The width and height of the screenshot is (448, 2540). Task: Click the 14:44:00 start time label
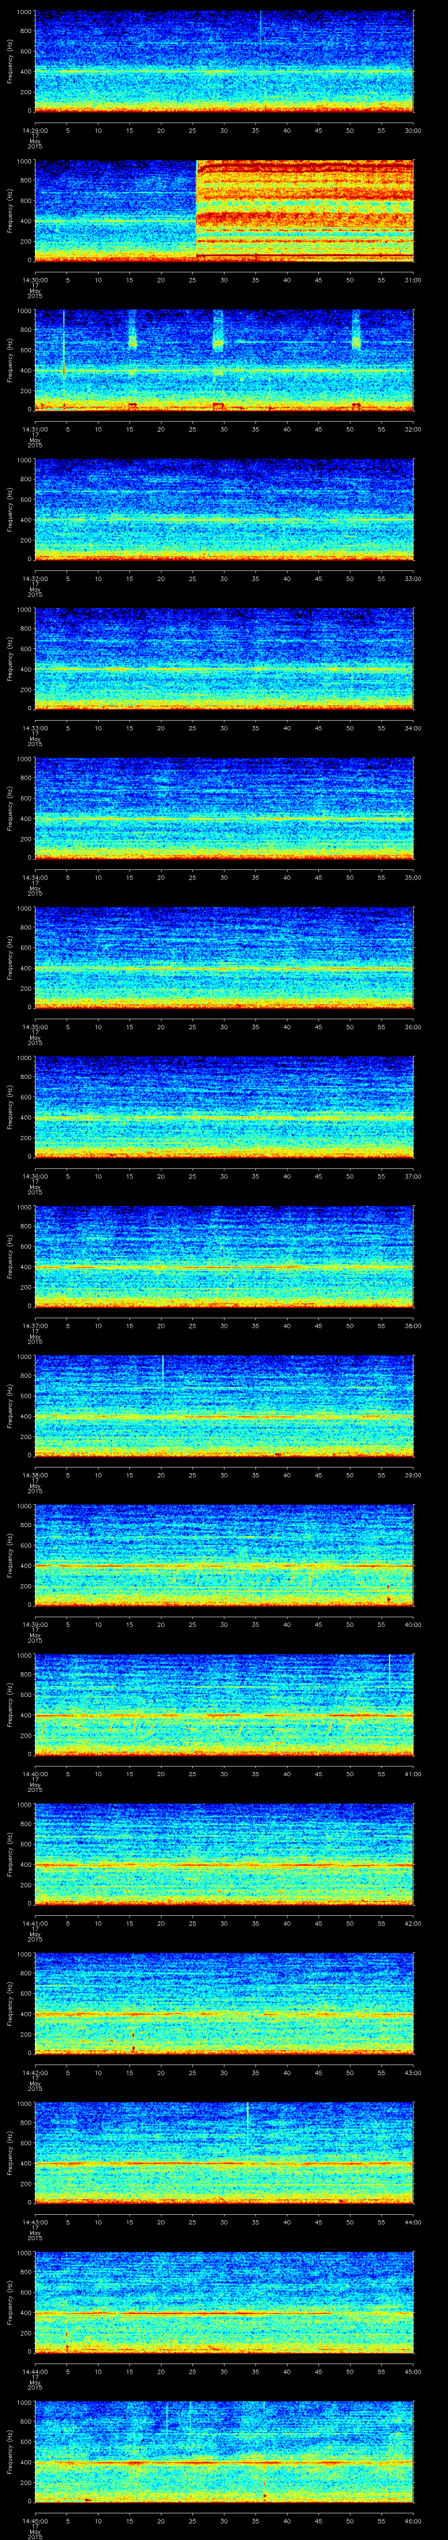click(35, 2371)
